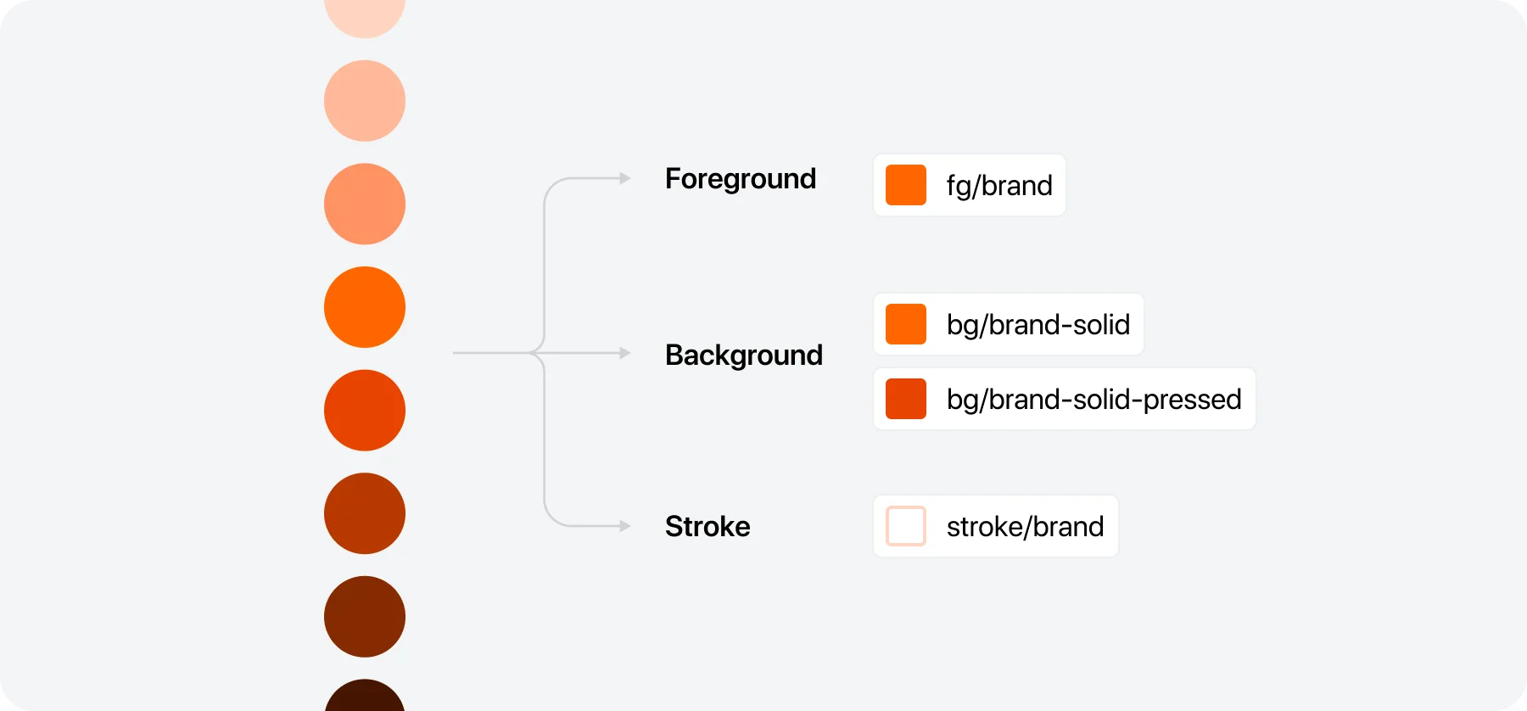
Task: Select the palest partially visible top circle
Action: click(x=365, y=17)
